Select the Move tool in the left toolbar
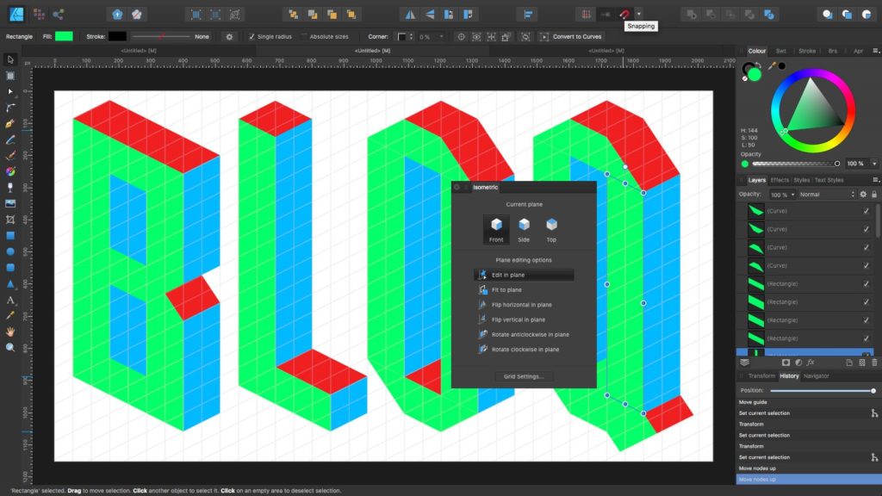This screenshot has width=882, height=496. (x=10, y=60)
